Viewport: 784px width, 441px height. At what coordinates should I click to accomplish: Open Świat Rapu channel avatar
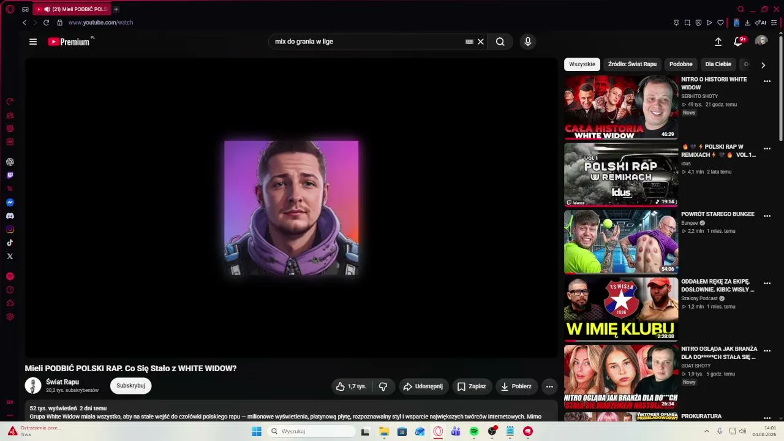[33, 386]
